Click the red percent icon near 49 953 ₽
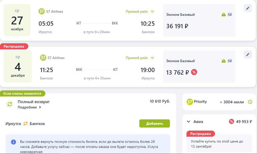Image resolution: width=257 pixels, height=154 pixels. tap(232, 122)
